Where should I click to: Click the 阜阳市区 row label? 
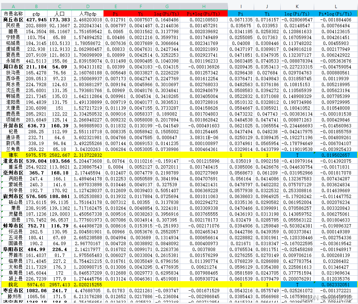click(x=13, y=250)
